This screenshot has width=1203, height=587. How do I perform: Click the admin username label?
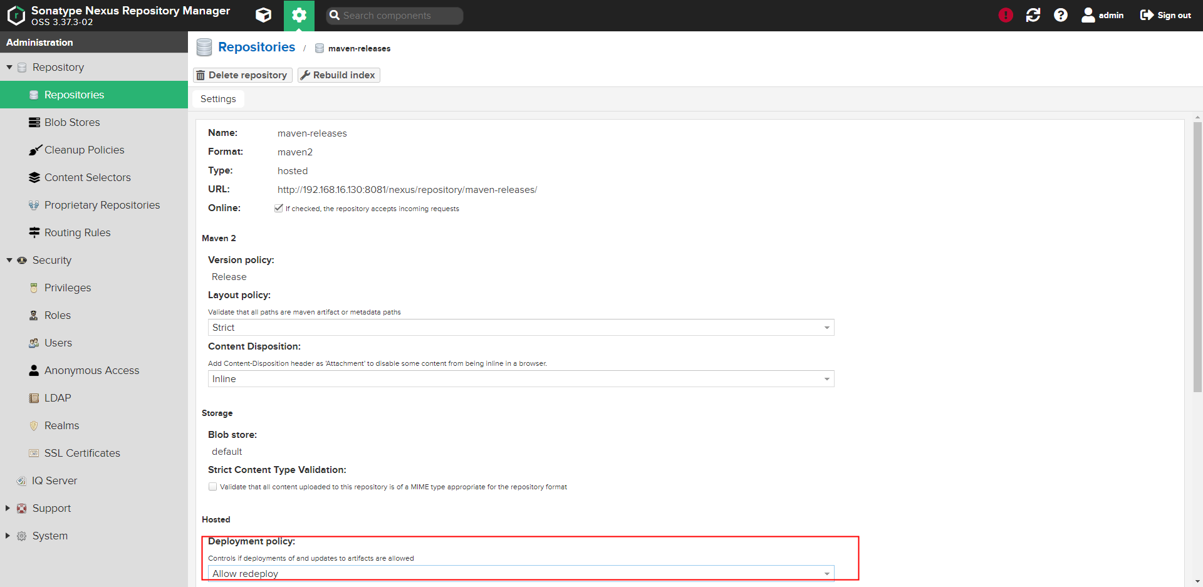(x=1111, y=15)
